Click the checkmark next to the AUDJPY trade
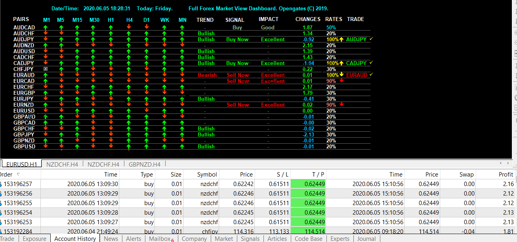This screenshot has width=517, height=242. pos(371,39)
